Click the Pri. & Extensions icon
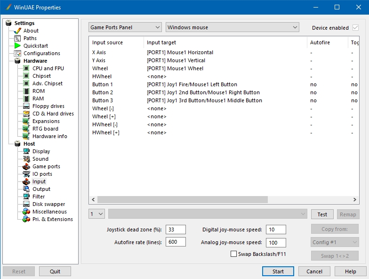 coord(26,220)
